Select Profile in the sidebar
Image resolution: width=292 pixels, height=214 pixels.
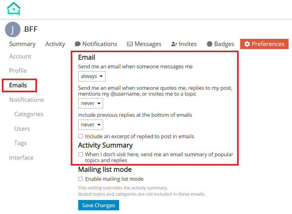pos(18,71)
